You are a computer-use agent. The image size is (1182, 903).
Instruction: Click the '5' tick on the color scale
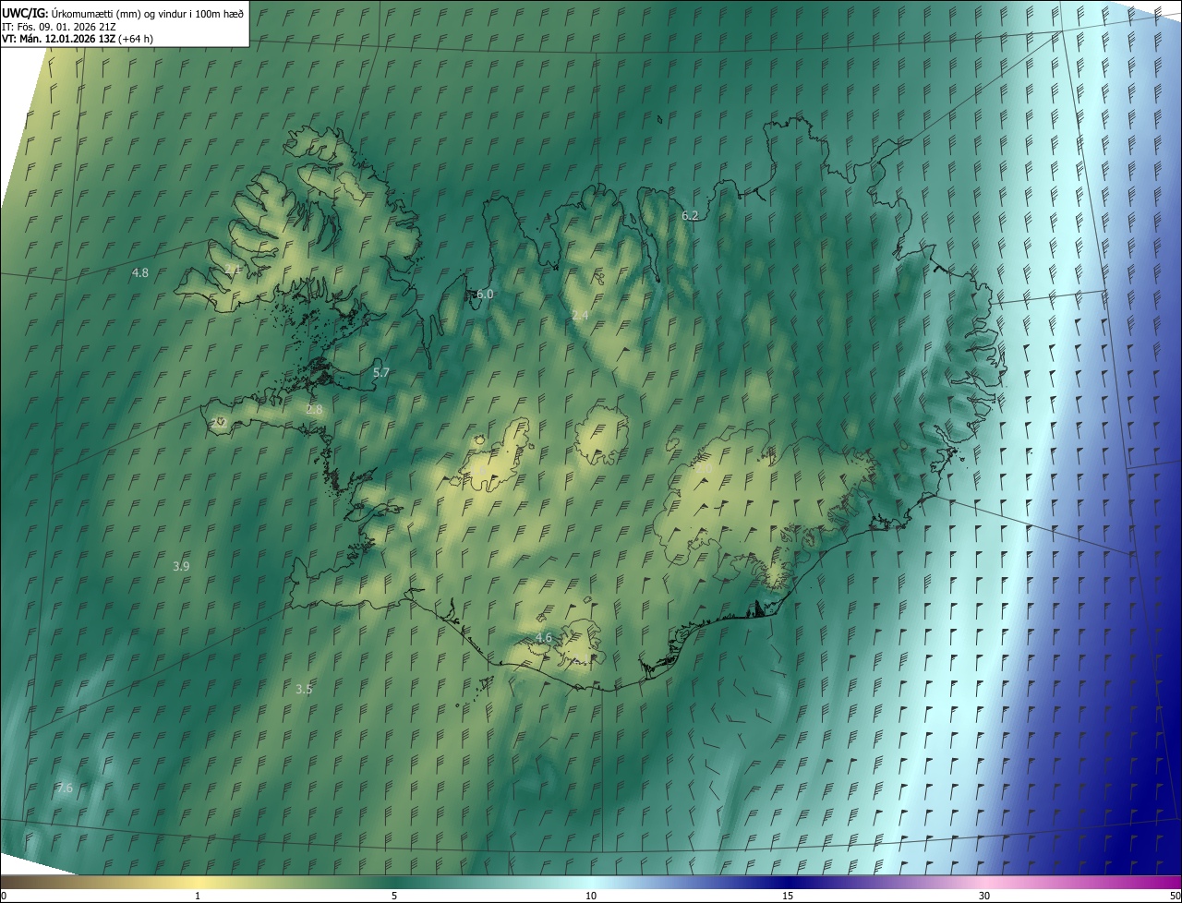click(x=394, y=896)
